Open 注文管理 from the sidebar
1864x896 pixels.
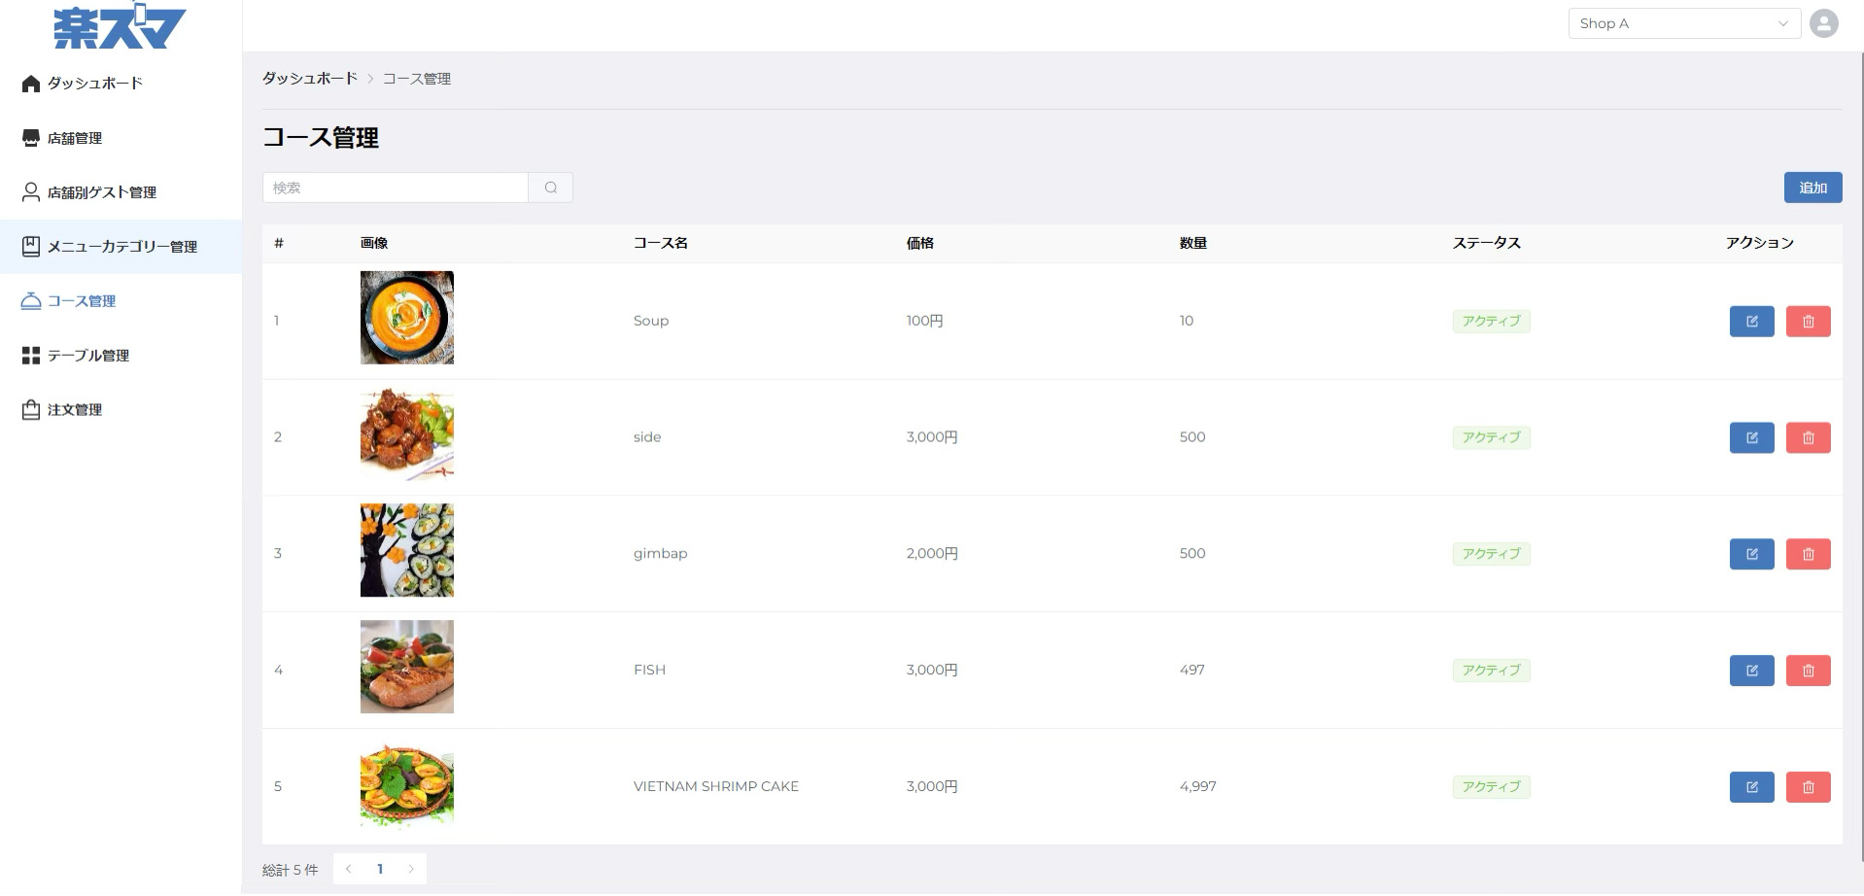tap(74, 410)
